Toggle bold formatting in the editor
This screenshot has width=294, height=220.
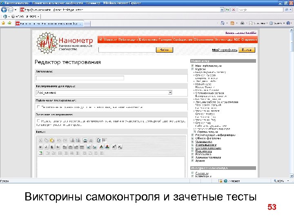pyautogui.click(x=40, y=147)
